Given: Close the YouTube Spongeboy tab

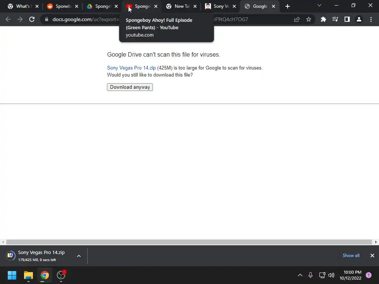Looking at the screenshot, I should point(156,7).
